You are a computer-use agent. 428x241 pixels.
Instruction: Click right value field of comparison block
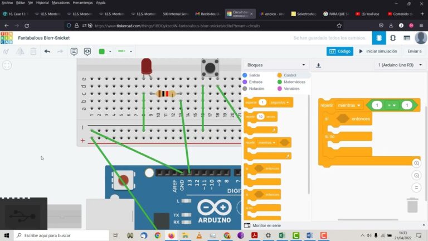click(x=407, y=105)
